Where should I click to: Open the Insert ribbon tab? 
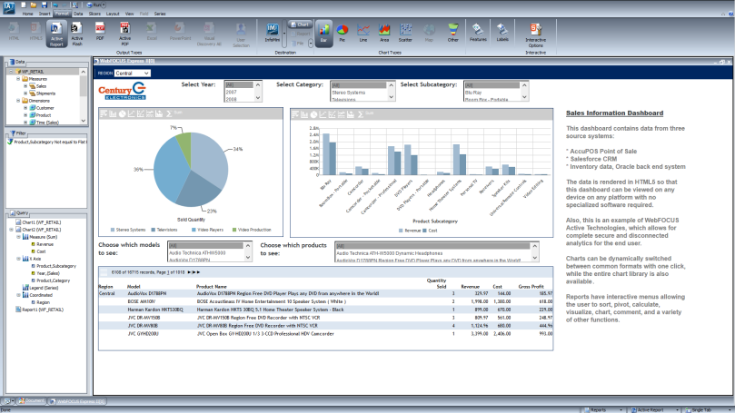(43, 15)
